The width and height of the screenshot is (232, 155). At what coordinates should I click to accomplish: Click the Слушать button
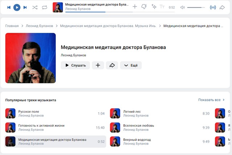75,65
